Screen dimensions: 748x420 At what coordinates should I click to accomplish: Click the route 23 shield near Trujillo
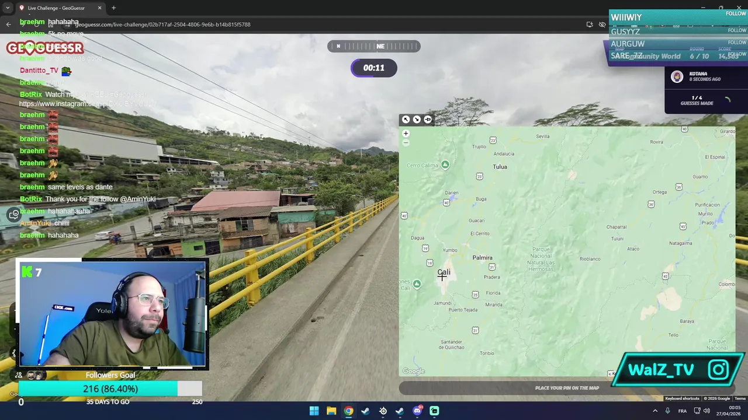pyautogui.click(x=493, y=141)
